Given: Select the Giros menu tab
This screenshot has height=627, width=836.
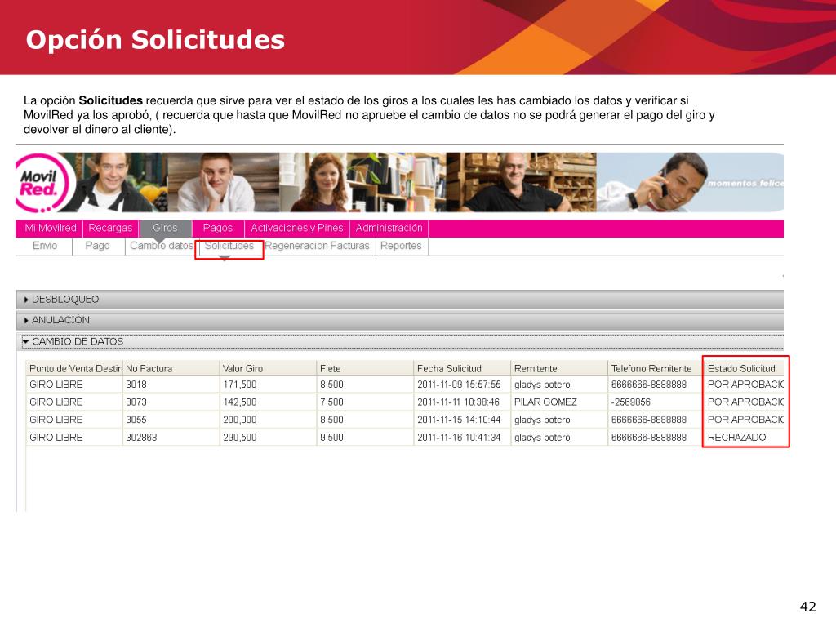Looking at the screenshot, I should point(165,229).
